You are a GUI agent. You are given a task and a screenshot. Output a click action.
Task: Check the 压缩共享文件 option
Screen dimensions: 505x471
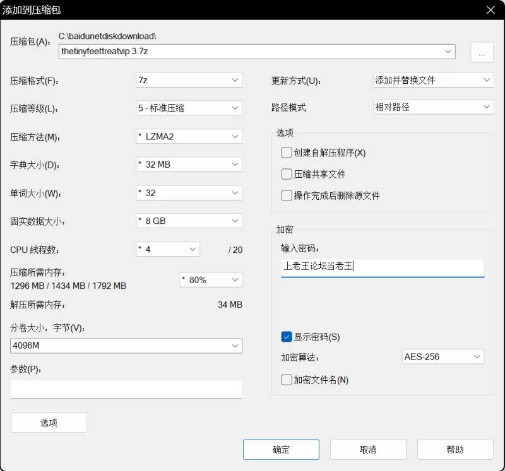(x=287, y=174)
